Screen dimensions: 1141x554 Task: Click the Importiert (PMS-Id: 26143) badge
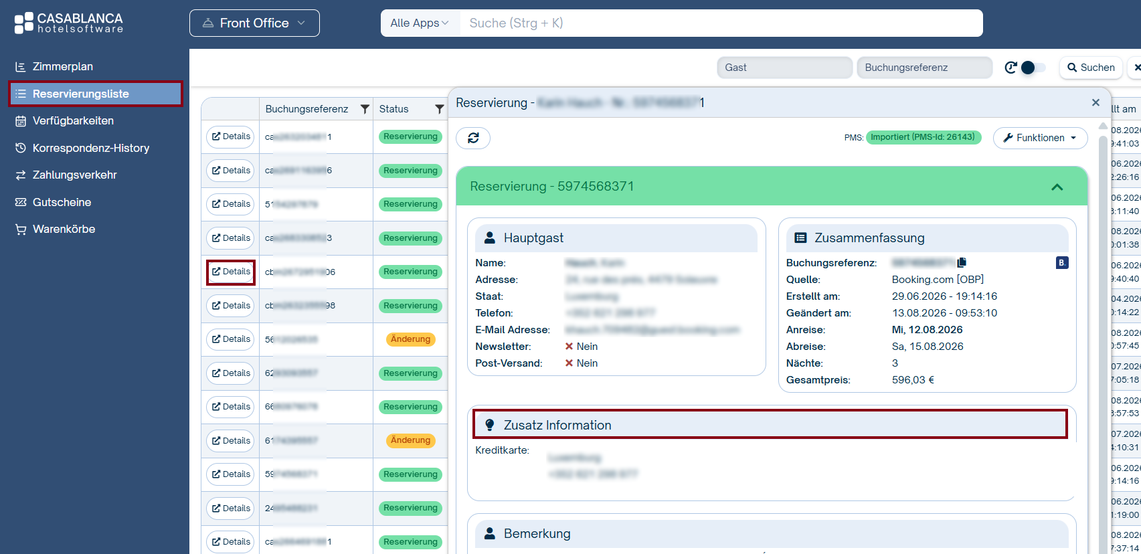tap(923, 137)
